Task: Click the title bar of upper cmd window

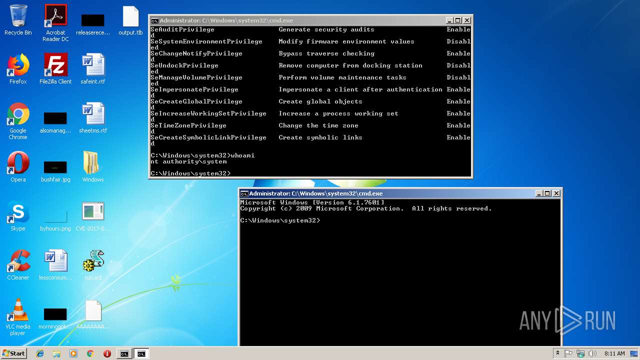Action: pyautogui.click(x=310, y=20)
